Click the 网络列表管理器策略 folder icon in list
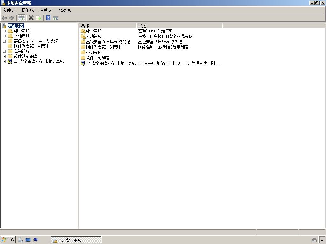 (83, 47)
